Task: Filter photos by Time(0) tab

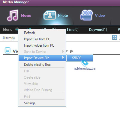Action: point(72,30)
